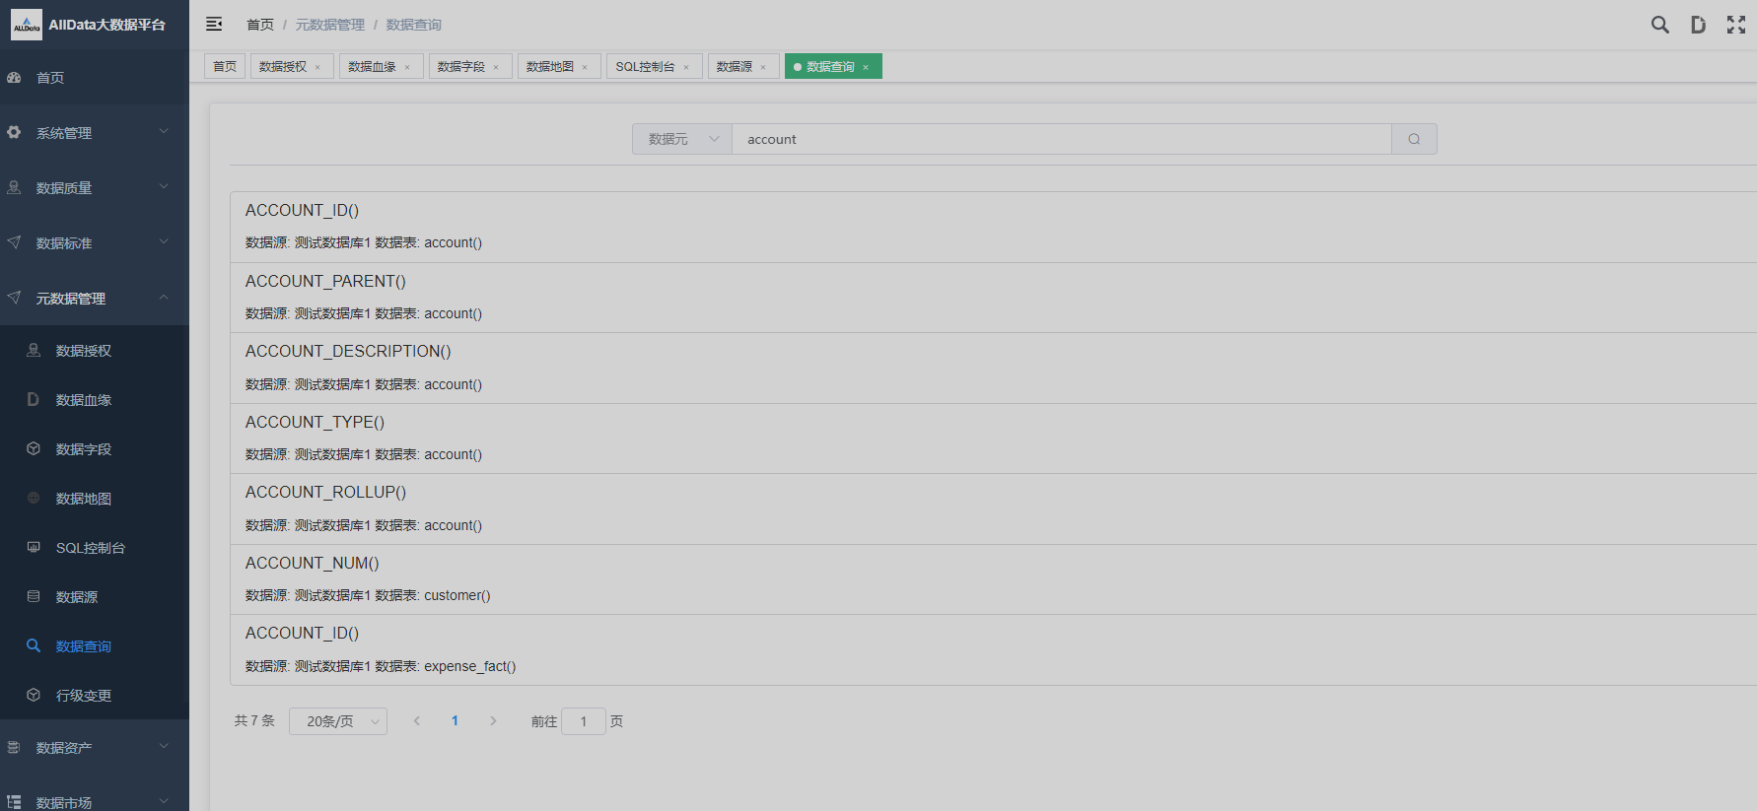Click the 首页 breadcrumb link
The width and height of the screenshot is (1757, 811).
[x=260, y=25]
